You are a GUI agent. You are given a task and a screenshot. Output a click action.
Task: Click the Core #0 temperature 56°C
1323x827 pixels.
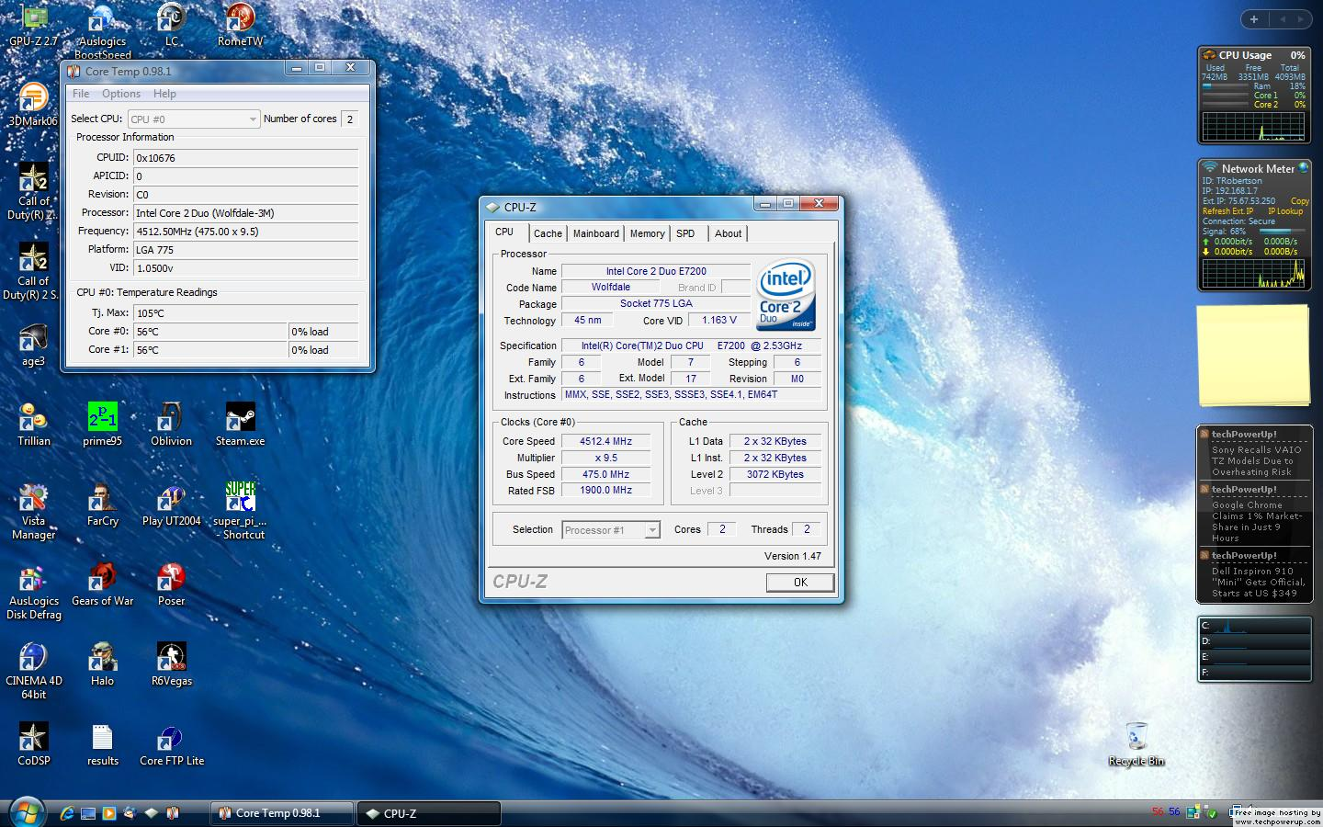pos(210,332)
